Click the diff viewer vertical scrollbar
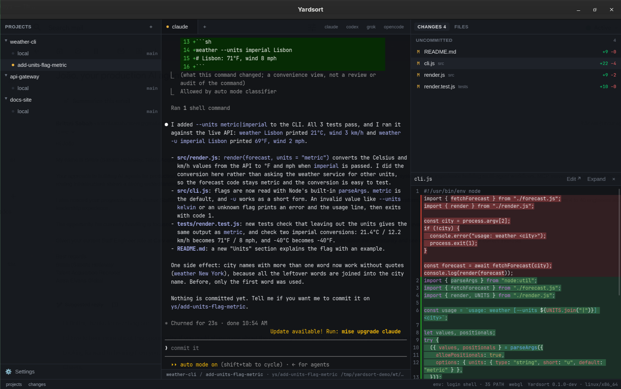 pos(619,242)
